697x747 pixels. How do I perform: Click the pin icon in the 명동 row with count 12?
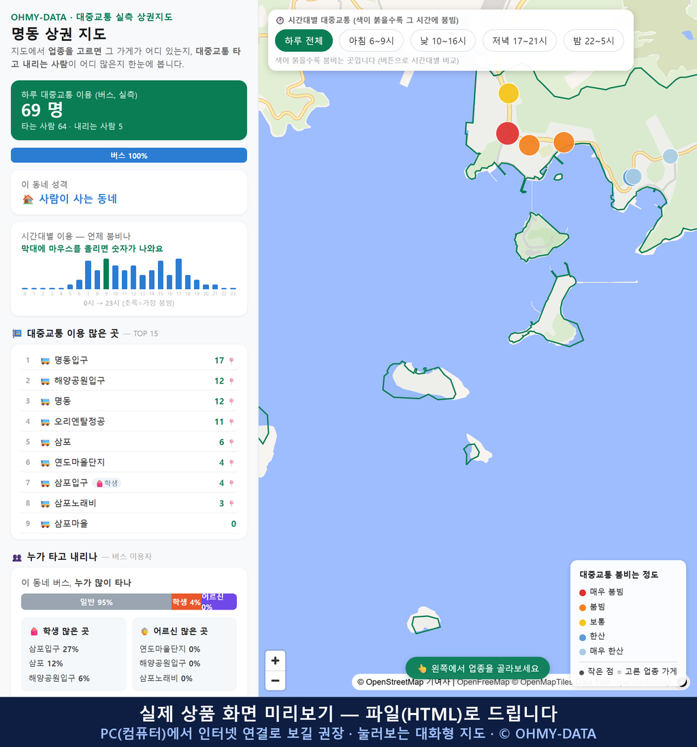click(231, 401)
